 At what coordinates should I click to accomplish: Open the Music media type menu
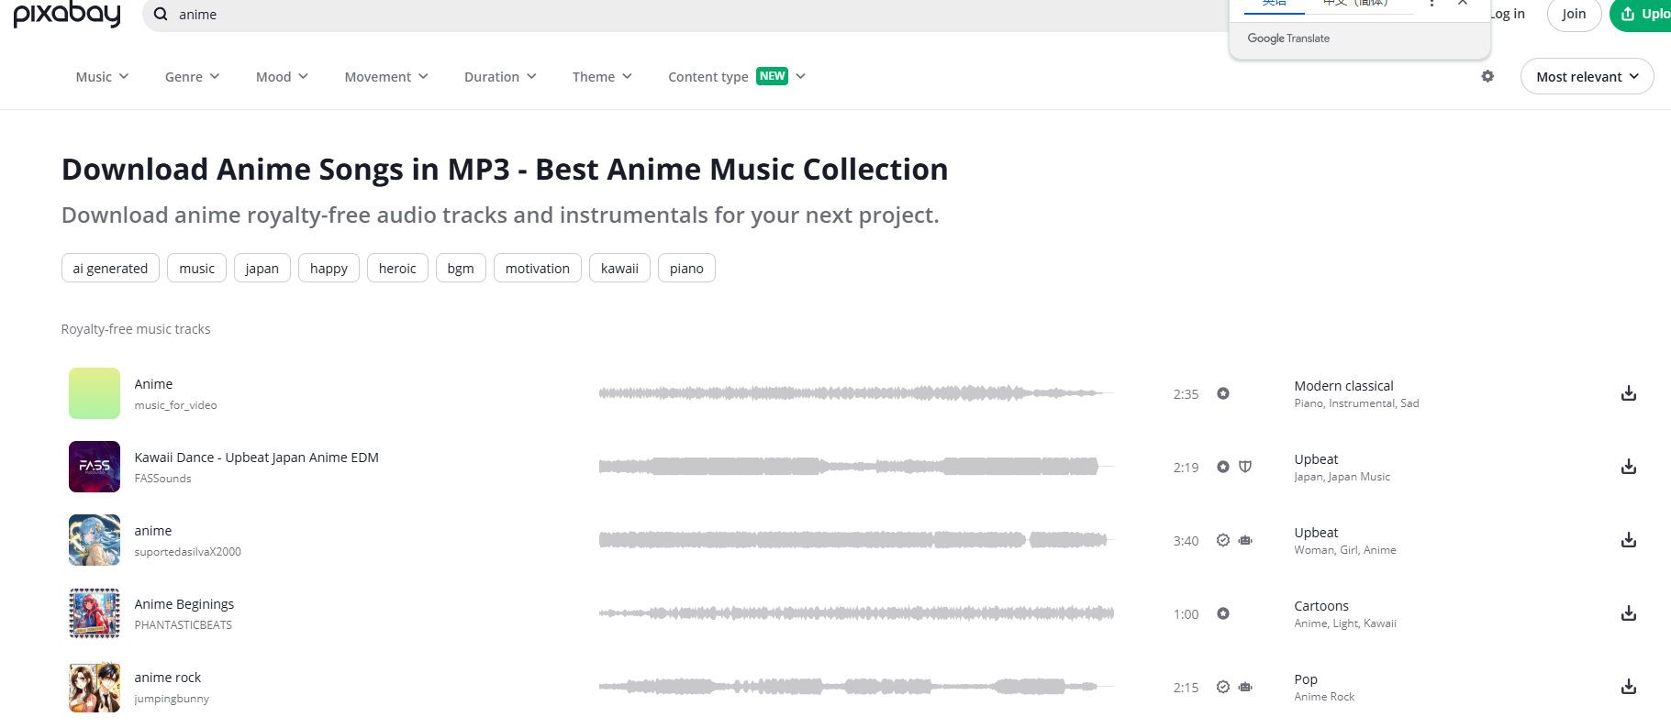102,77
